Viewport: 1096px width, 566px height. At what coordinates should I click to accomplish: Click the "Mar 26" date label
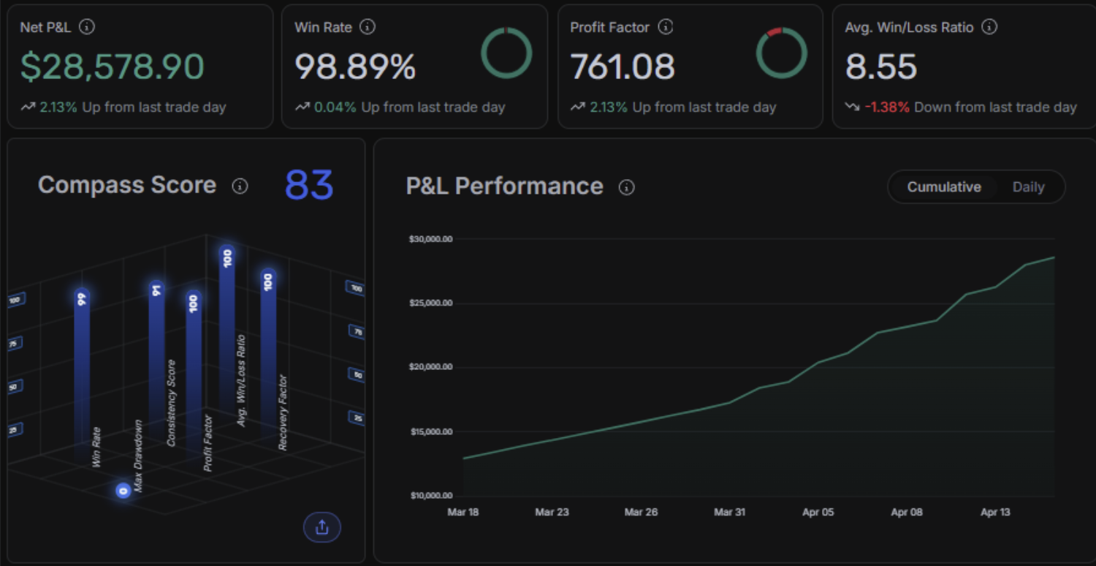641,512
